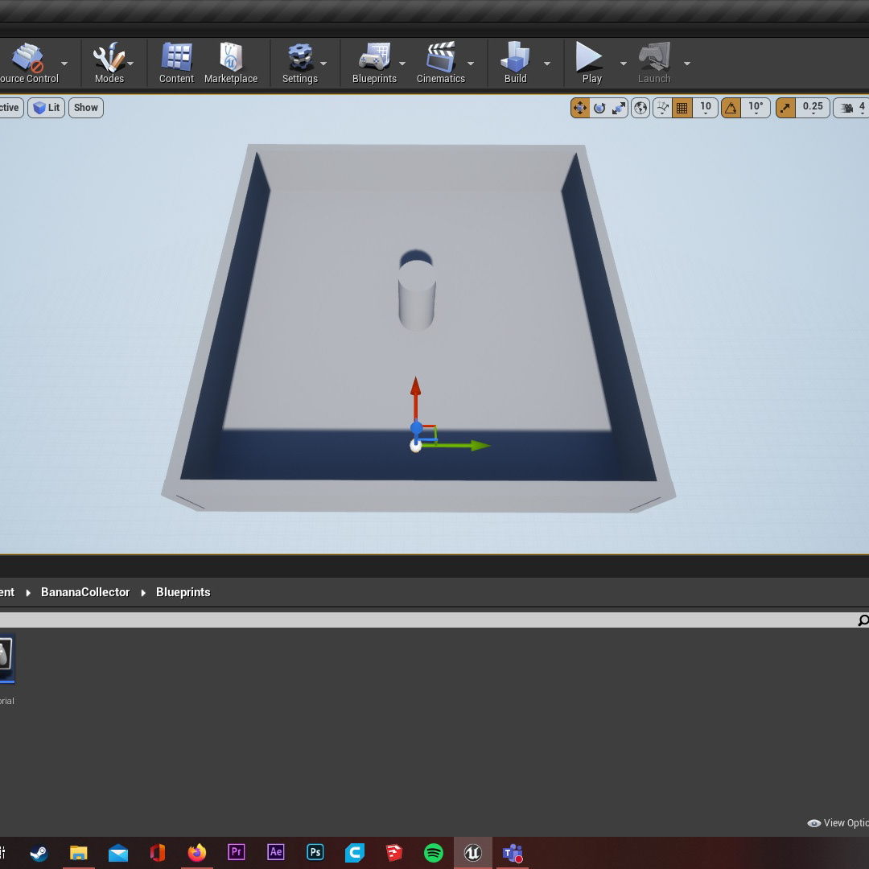This screenshot has height=869, width=869.
Task: Click the Build lighting icon
Action: pos(515,63)
